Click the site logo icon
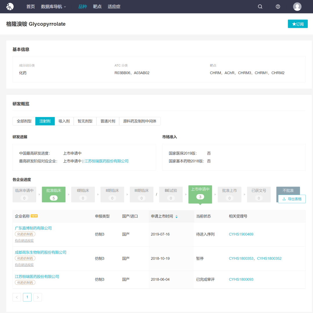Image resolution: width=313 pixels, height=313 pixels. 10,7
